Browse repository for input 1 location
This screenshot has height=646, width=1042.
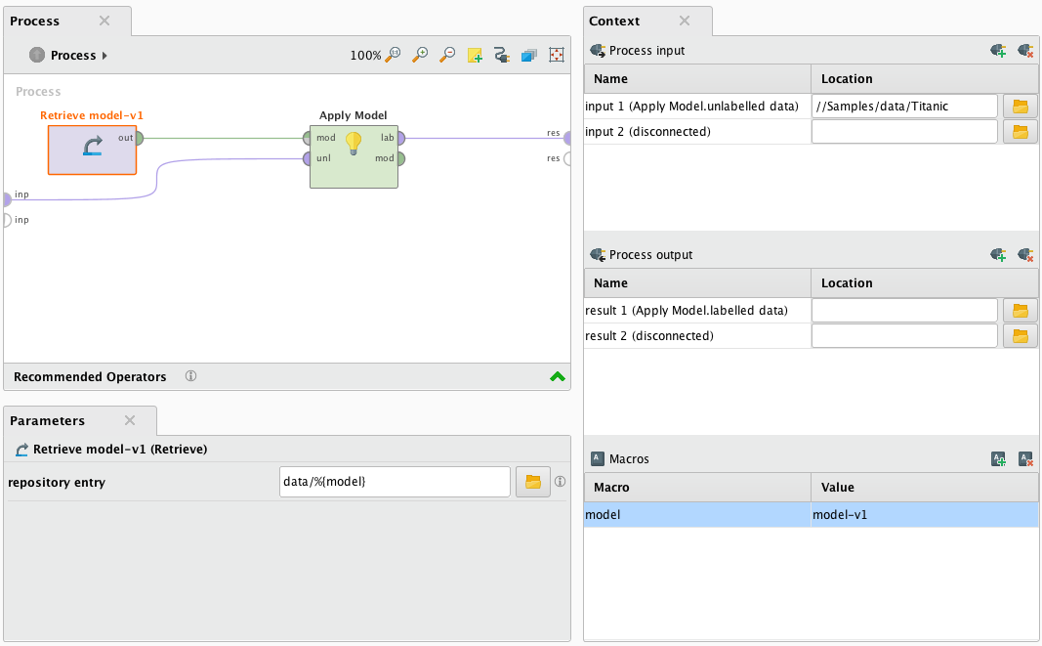pyautogui.click(x=1020, y=106)
